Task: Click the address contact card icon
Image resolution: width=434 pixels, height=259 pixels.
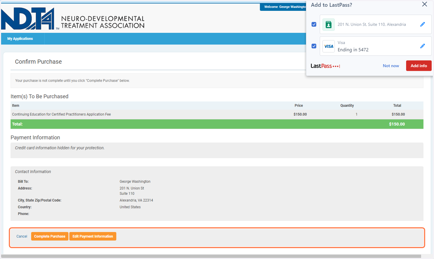Action: click(x=328, y=25)
